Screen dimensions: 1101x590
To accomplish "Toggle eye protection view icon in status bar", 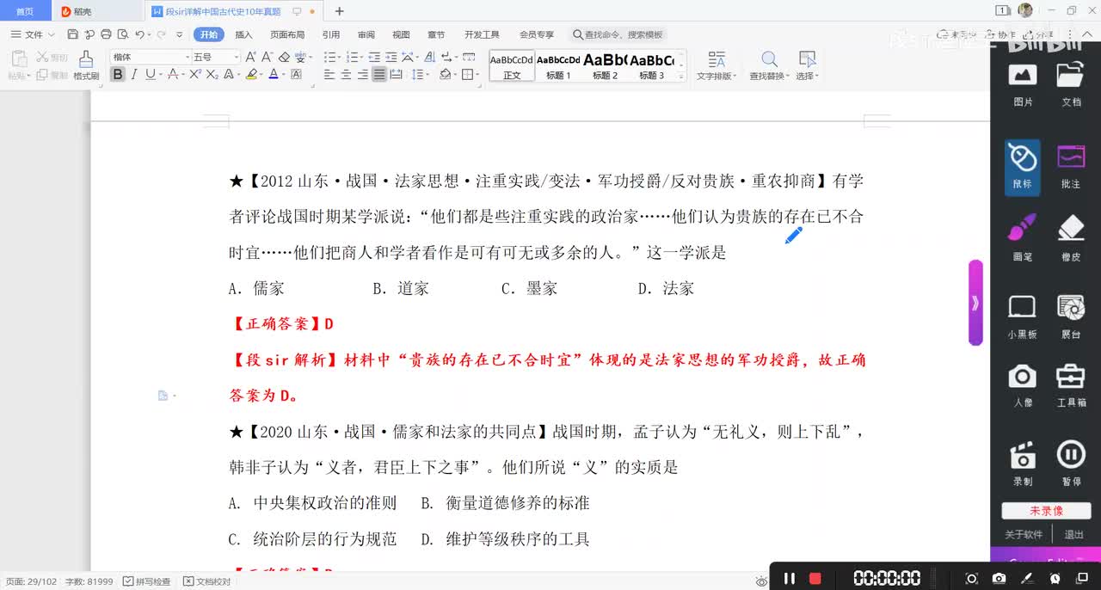I will pos(761,581).
